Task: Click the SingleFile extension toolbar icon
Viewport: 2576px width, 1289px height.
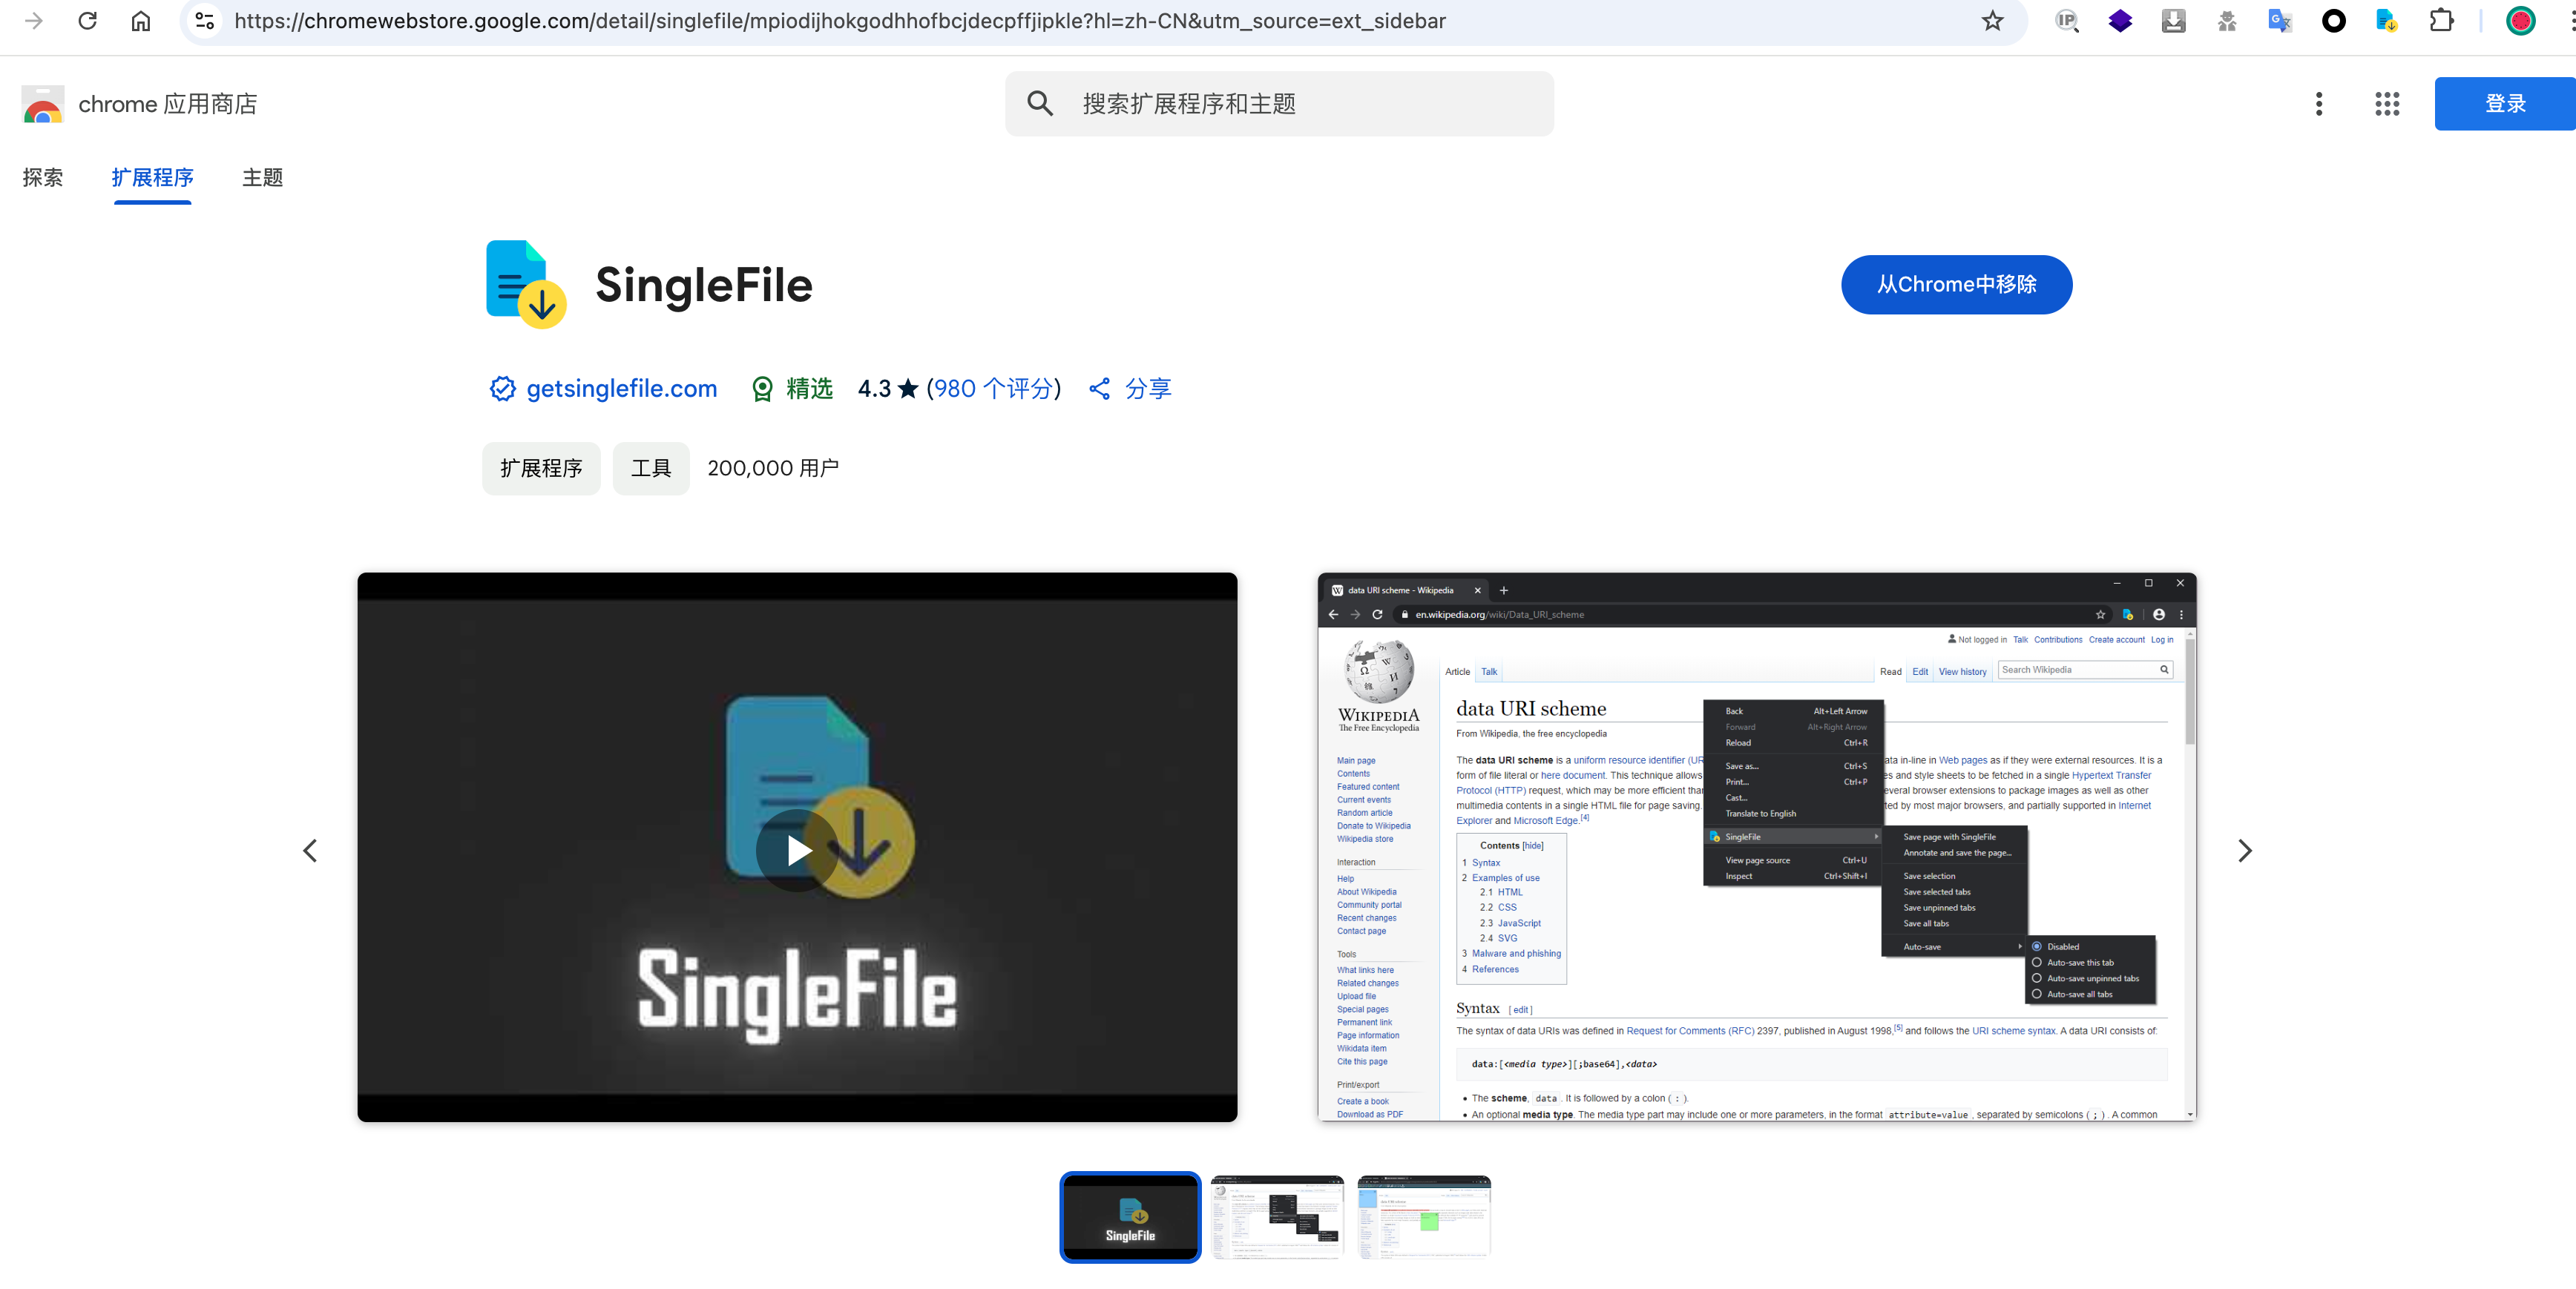Action: tap(2387, 21)
